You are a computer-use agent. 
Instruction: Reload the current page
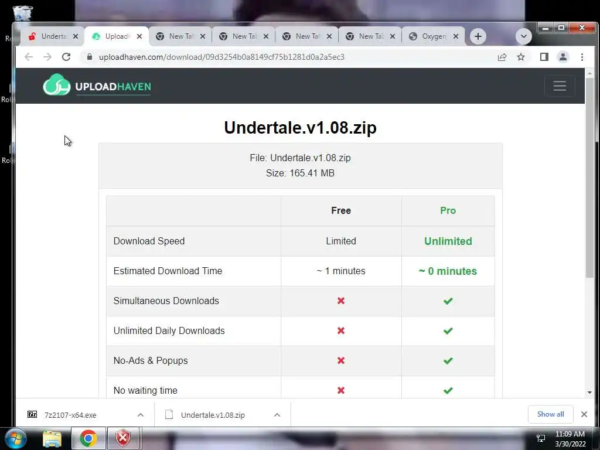point(66,57)
